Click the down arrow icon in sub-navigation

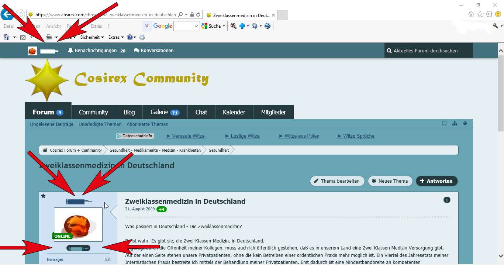coord(465,124)
